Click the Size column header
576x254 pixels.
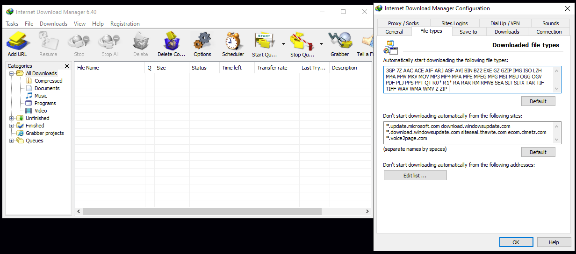coord(172,68)
